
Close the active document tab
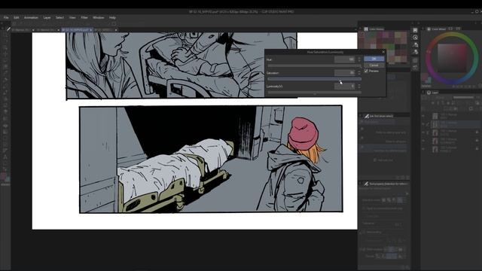tap(91, 30)
